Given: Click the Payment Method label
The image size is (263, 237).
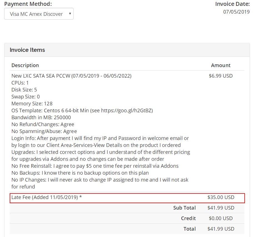Looking at the screenshot, I should pos(28,4).
